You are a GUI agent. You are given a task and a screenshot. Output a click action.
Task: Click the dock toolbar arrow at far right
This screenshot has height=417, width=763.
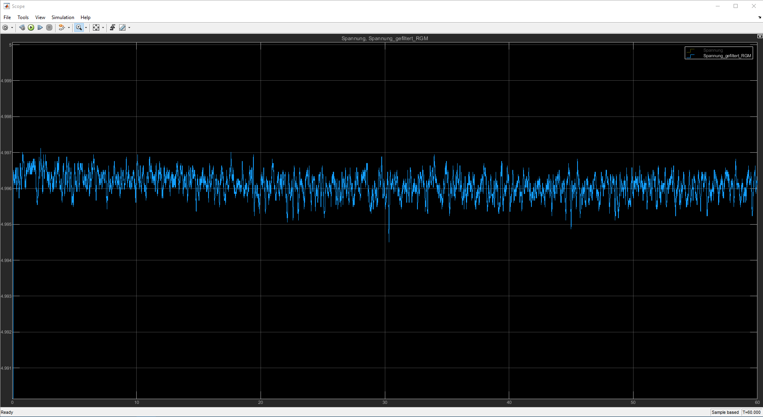(759, 17)
